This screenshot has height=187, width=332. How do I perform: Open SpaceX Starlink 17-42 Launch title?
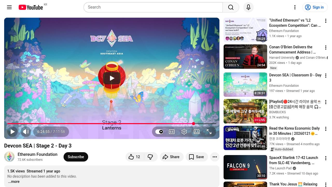tap(294, 160)
